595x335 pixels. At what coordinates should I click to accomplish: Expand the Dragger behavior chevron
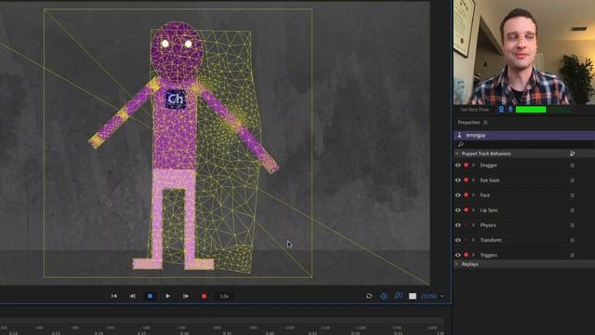click(473, 166)
